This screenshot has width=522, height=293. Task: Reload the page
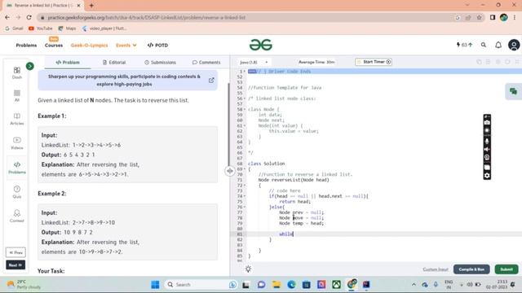(29, 17)
